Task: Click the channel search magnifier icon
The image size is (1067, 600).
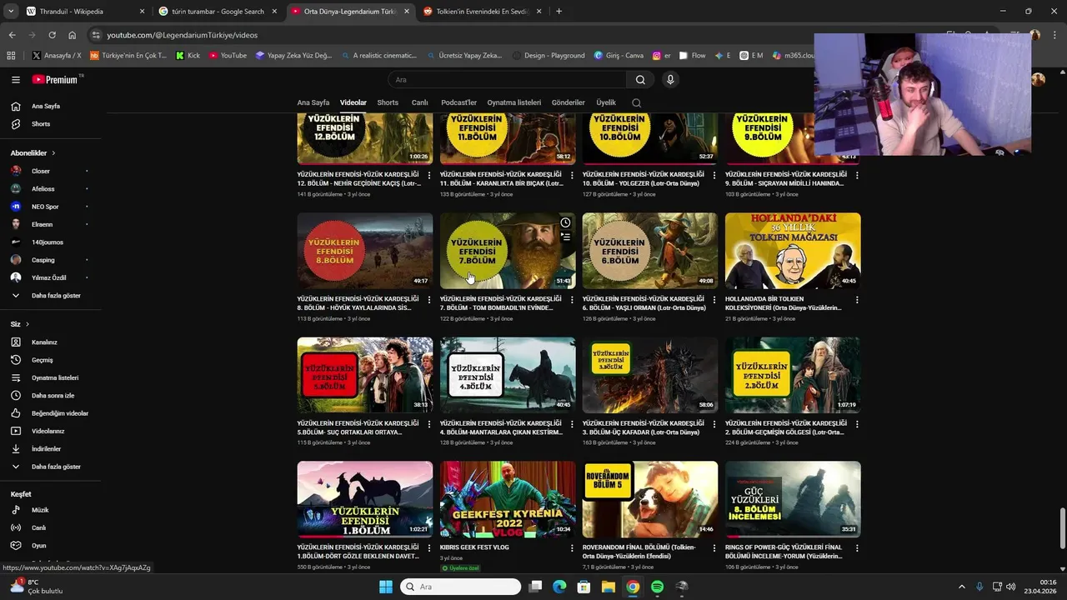Action: coord(637,103)
